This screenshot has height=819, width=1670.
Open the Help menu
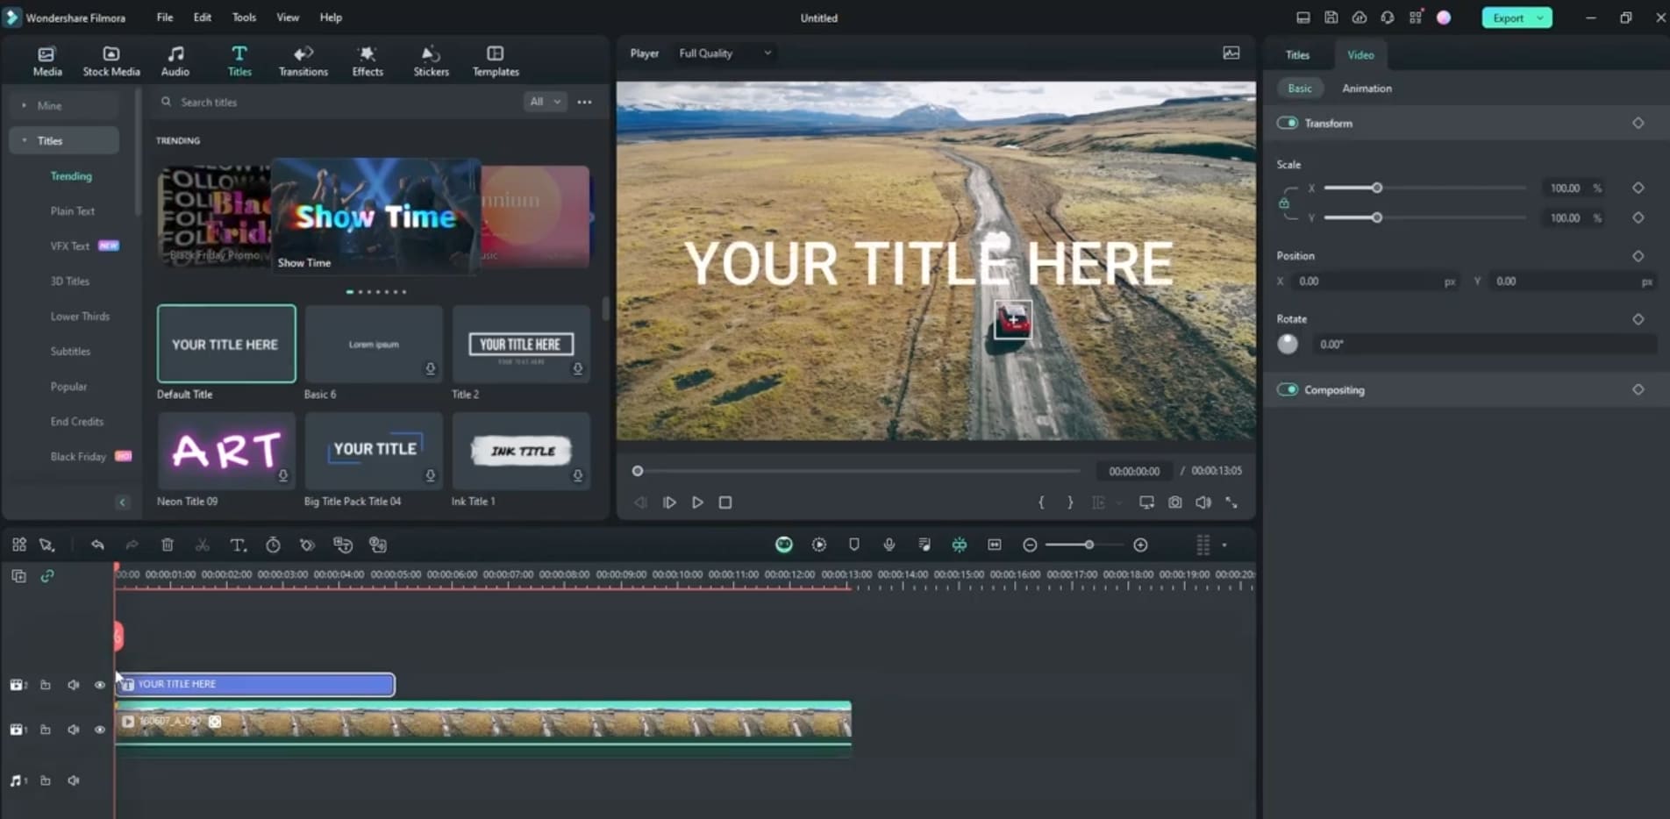(x=331, y=18)
